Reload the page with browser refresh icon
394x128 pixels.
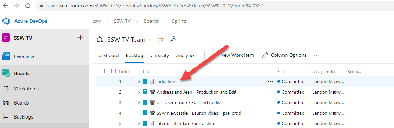pos(28,6)
